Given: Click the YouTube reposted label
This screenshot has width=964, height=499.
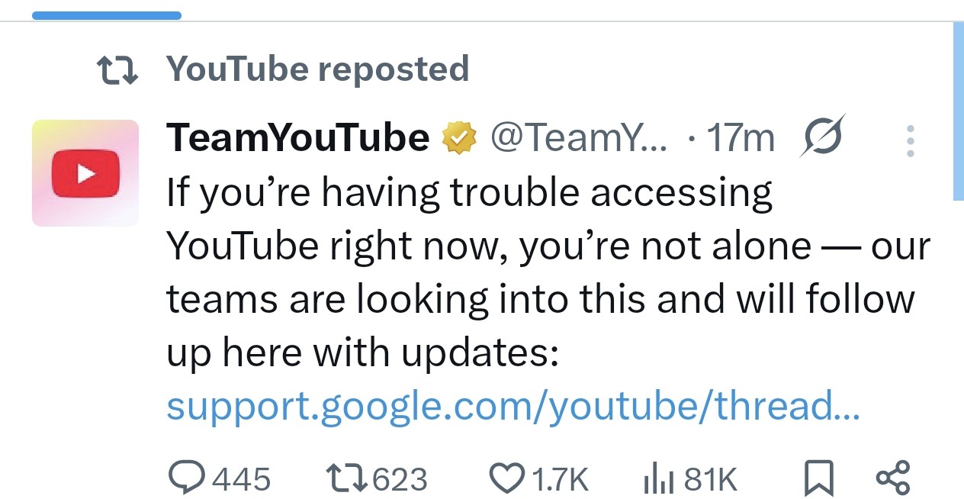Looking at the screenshot, I should coord(318,69).
